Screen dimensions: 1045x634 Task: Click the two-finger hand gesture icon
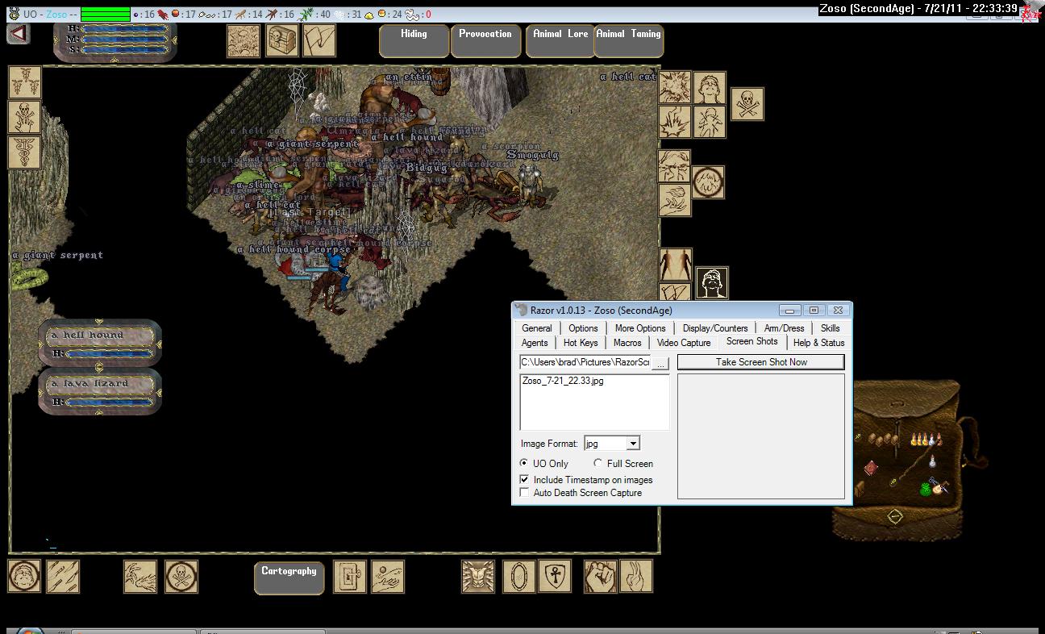(636, 576)
